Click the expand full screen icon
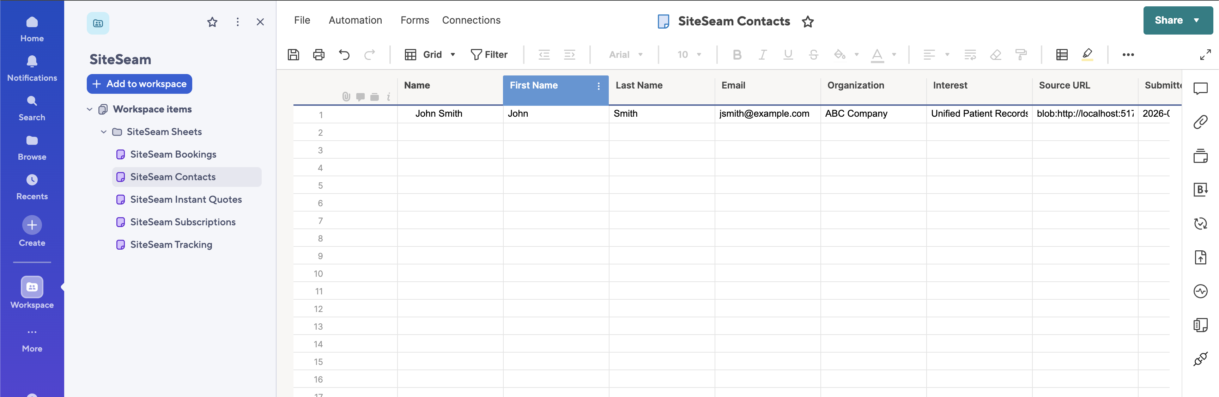The image size is (1219, 397). tap(1205, 55)
